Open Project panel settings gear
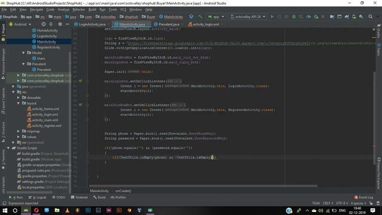Viewport: 382px width, 215px height. click(60, 24)
